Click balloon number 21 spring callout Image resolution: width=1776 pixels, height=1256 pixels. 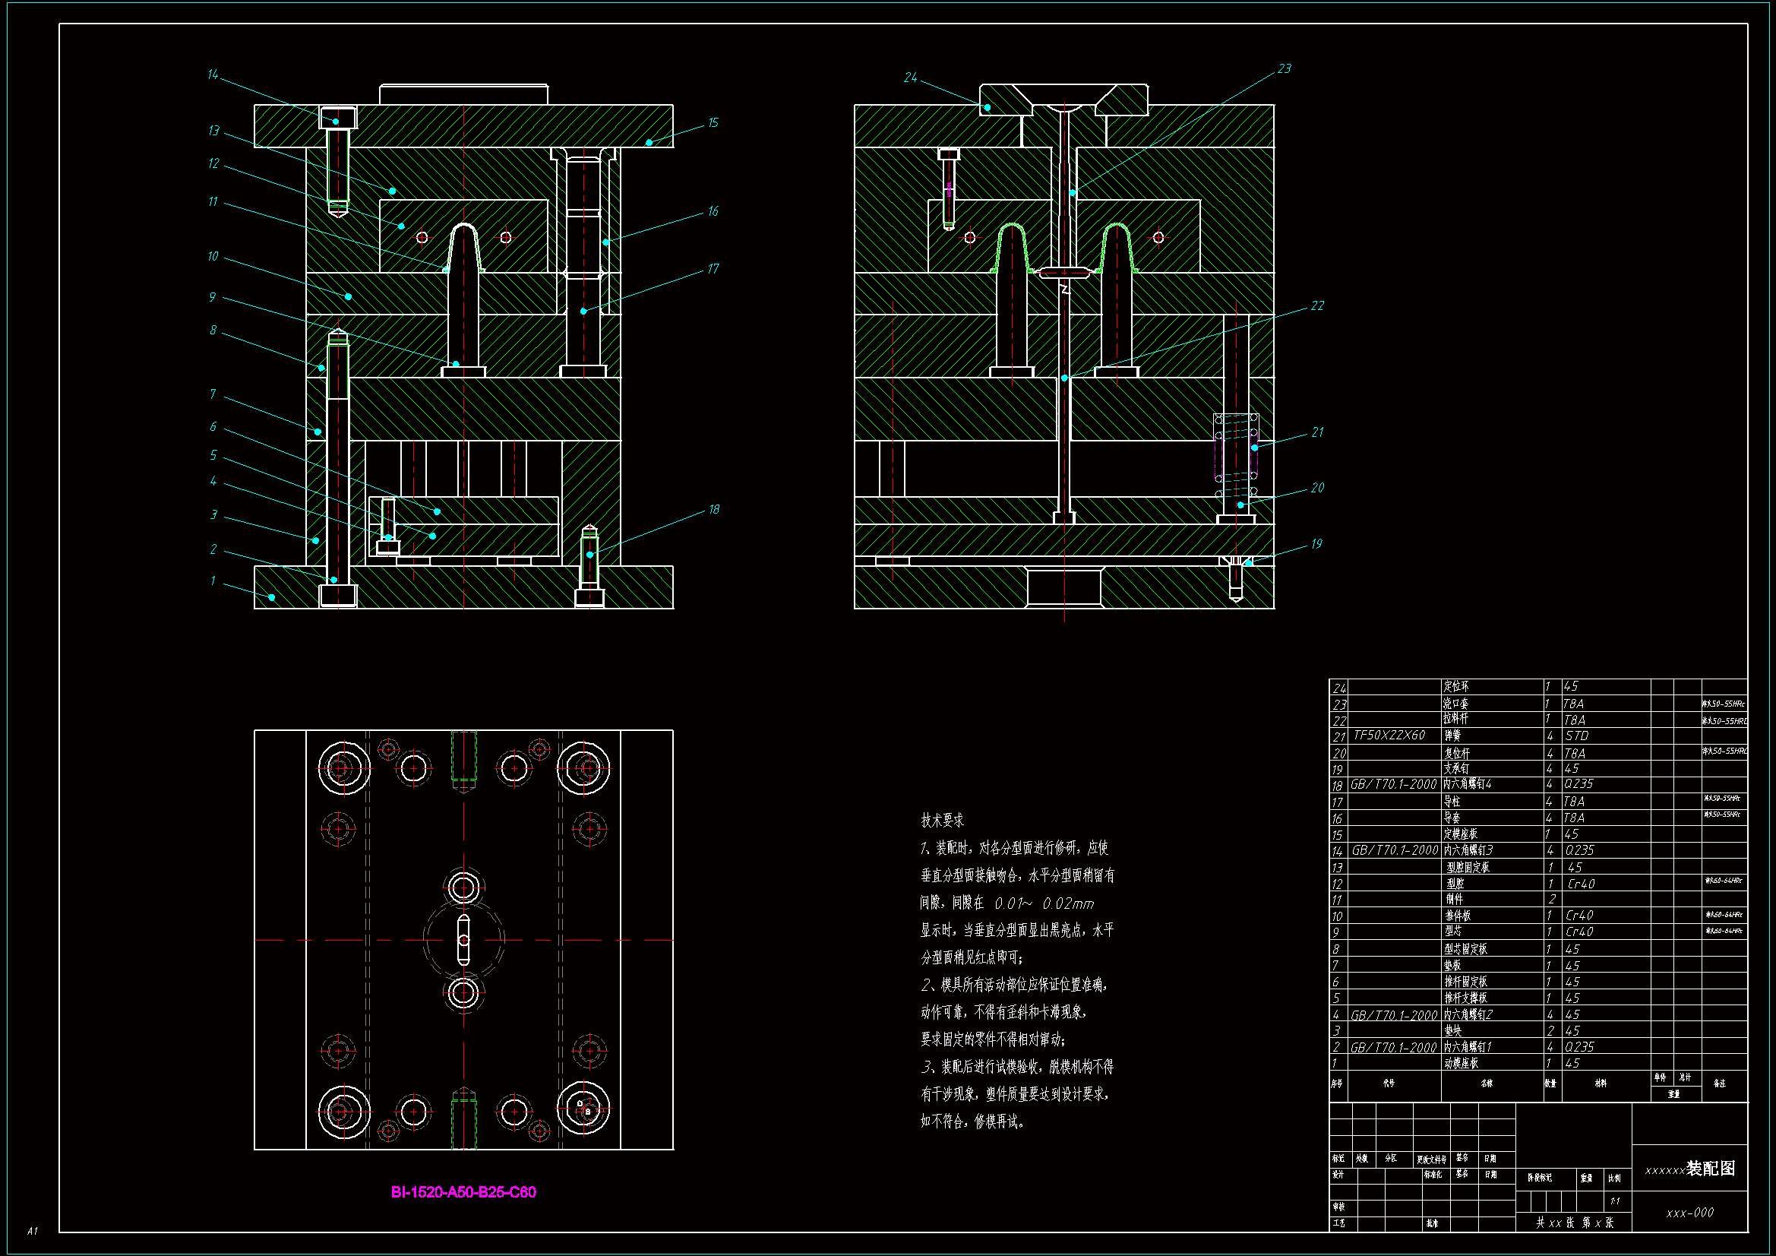coord(1317,432)
